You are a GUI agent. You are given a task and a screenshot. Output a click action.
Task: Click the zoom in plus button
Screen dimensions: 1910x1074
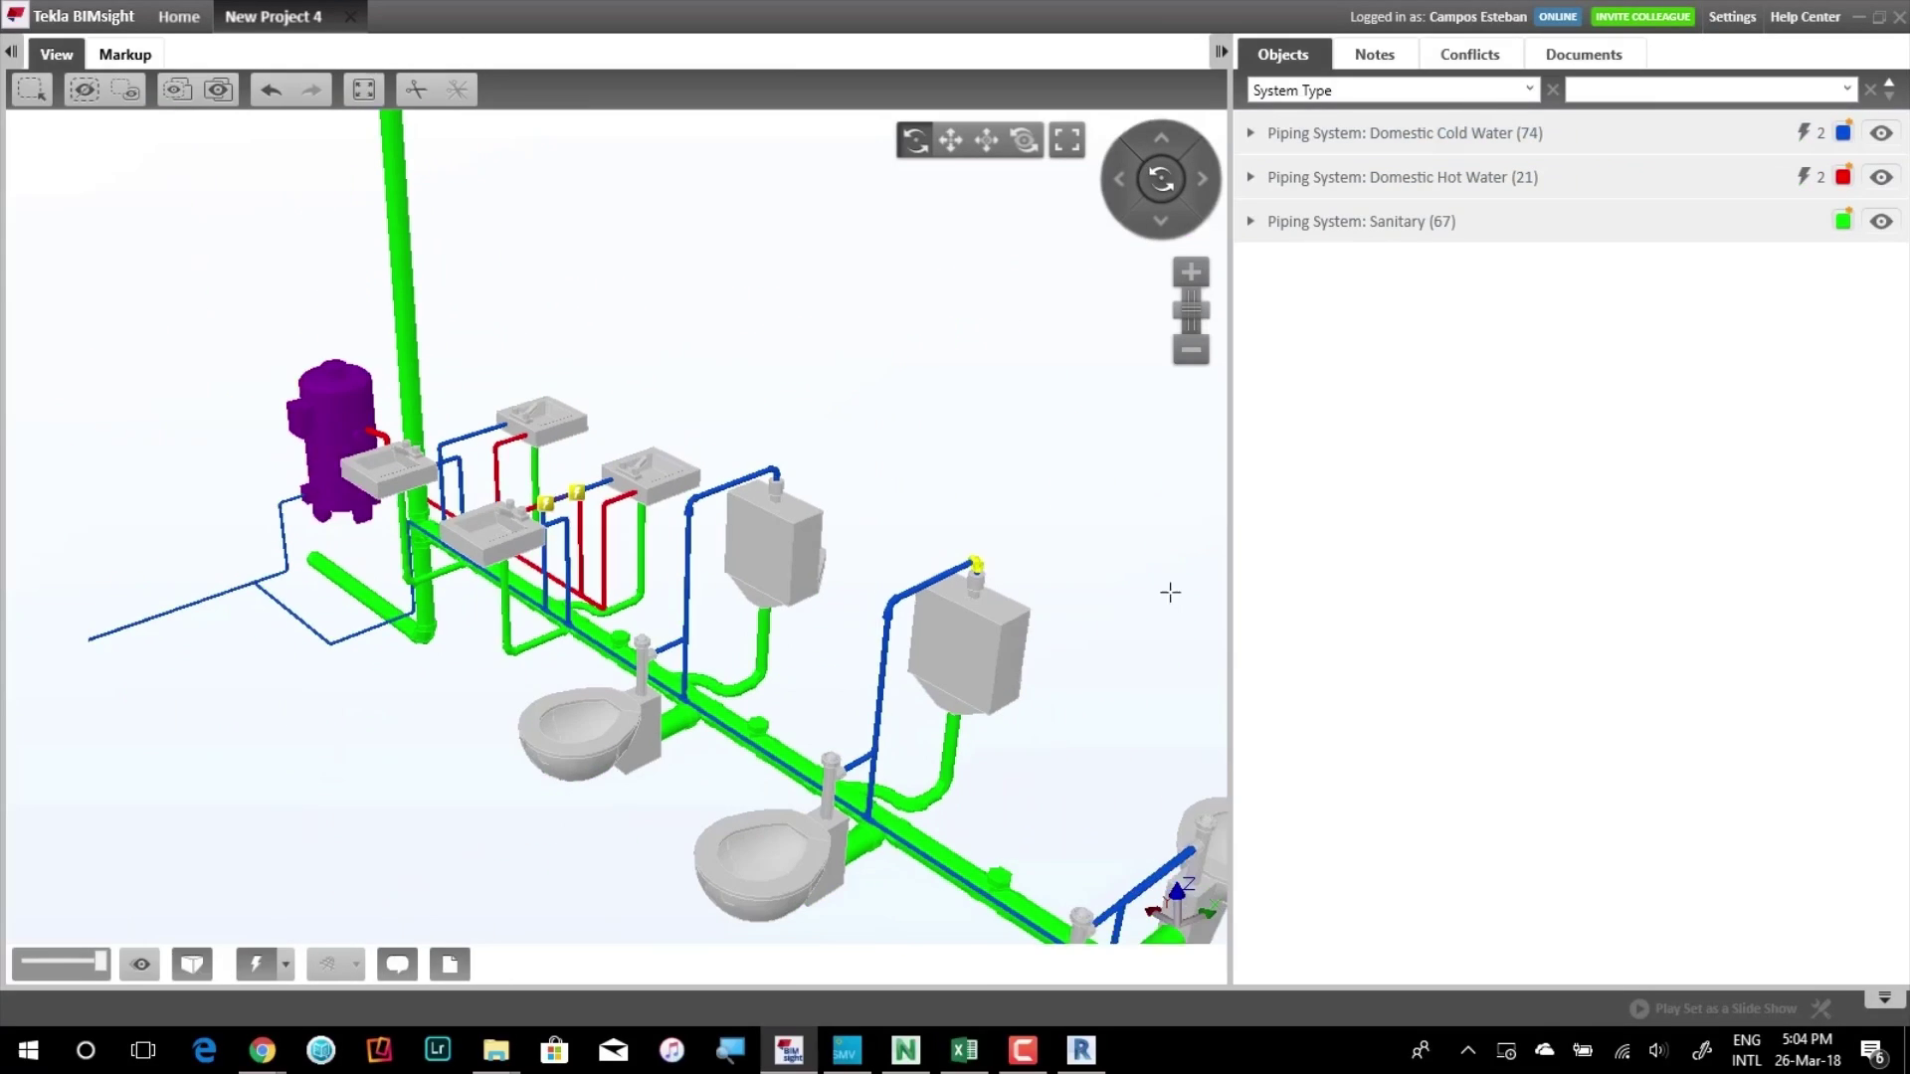point(1191,272)
